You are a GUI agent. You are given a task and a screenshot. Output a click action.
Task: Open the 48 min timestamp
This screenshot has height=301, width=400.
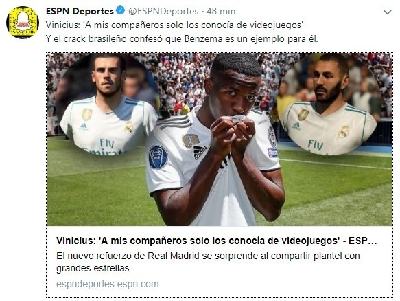tap(221, 11)
